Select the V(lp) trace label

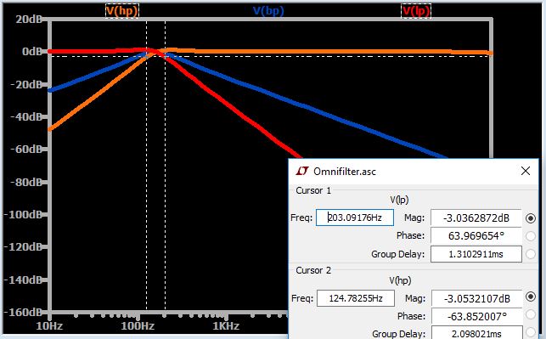click(416, 11)
